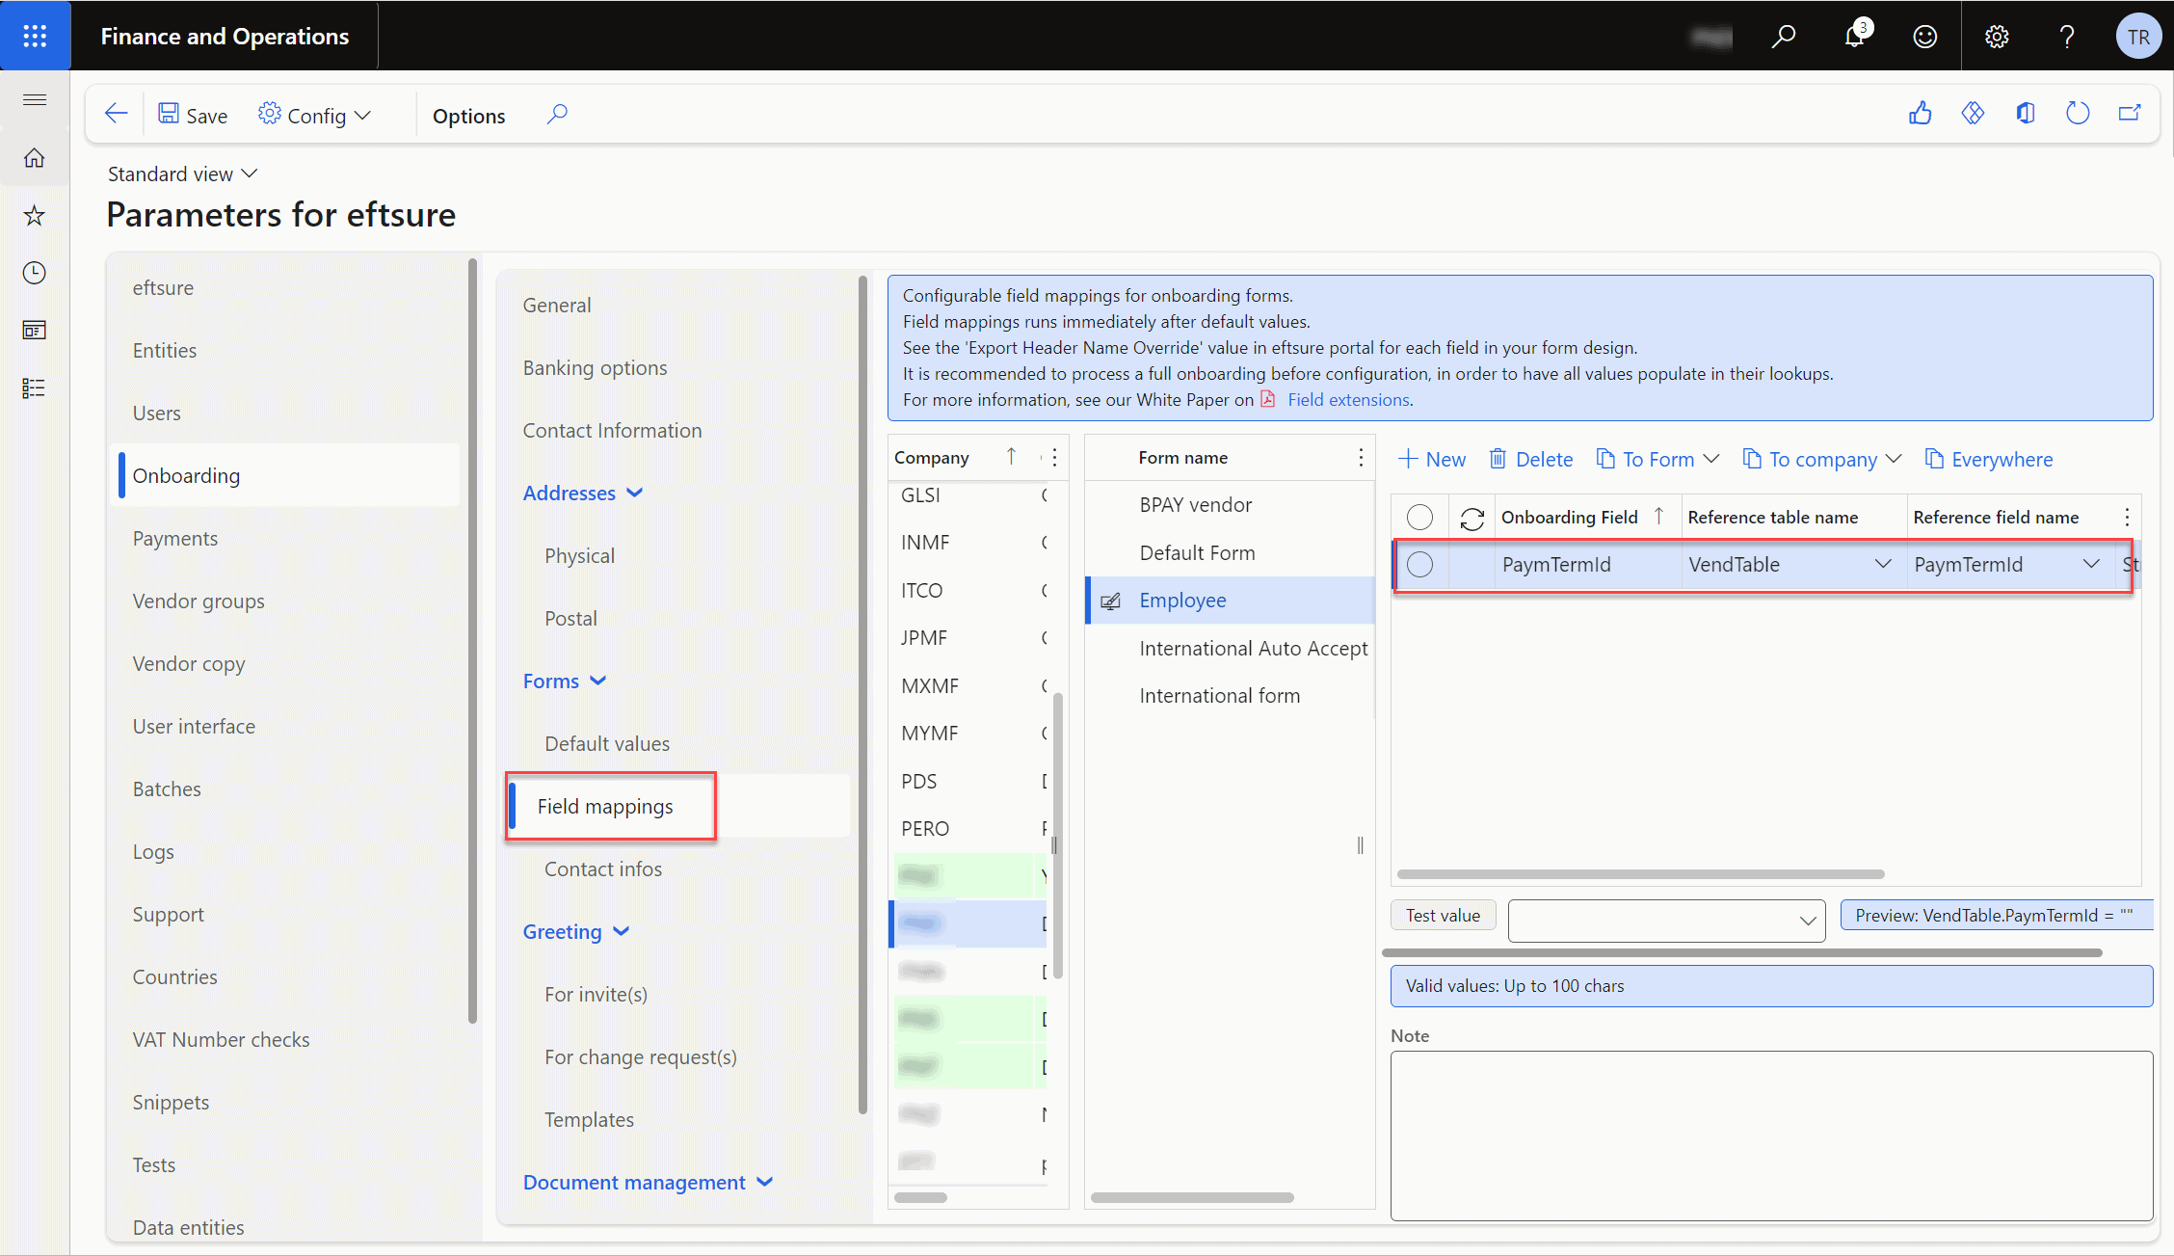Click horizontal scrollbar under form list
The image size is (2174, 1256).
1192,1197
